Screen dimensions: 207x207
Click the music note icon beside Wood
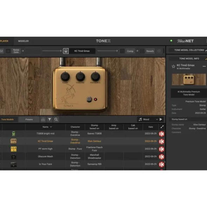tap(140, 119)
